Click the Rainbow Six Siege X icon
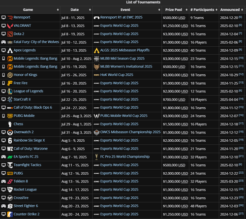 [10, 141]
